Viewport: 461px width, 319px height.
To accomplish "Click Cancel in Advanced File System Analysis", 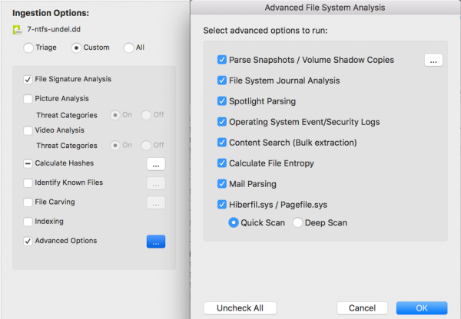I will 362,307.
